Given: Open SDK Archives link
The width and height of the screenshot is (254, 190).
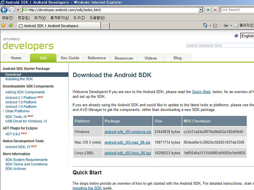Looking at the screenshot, I should [x=16, y=169].
